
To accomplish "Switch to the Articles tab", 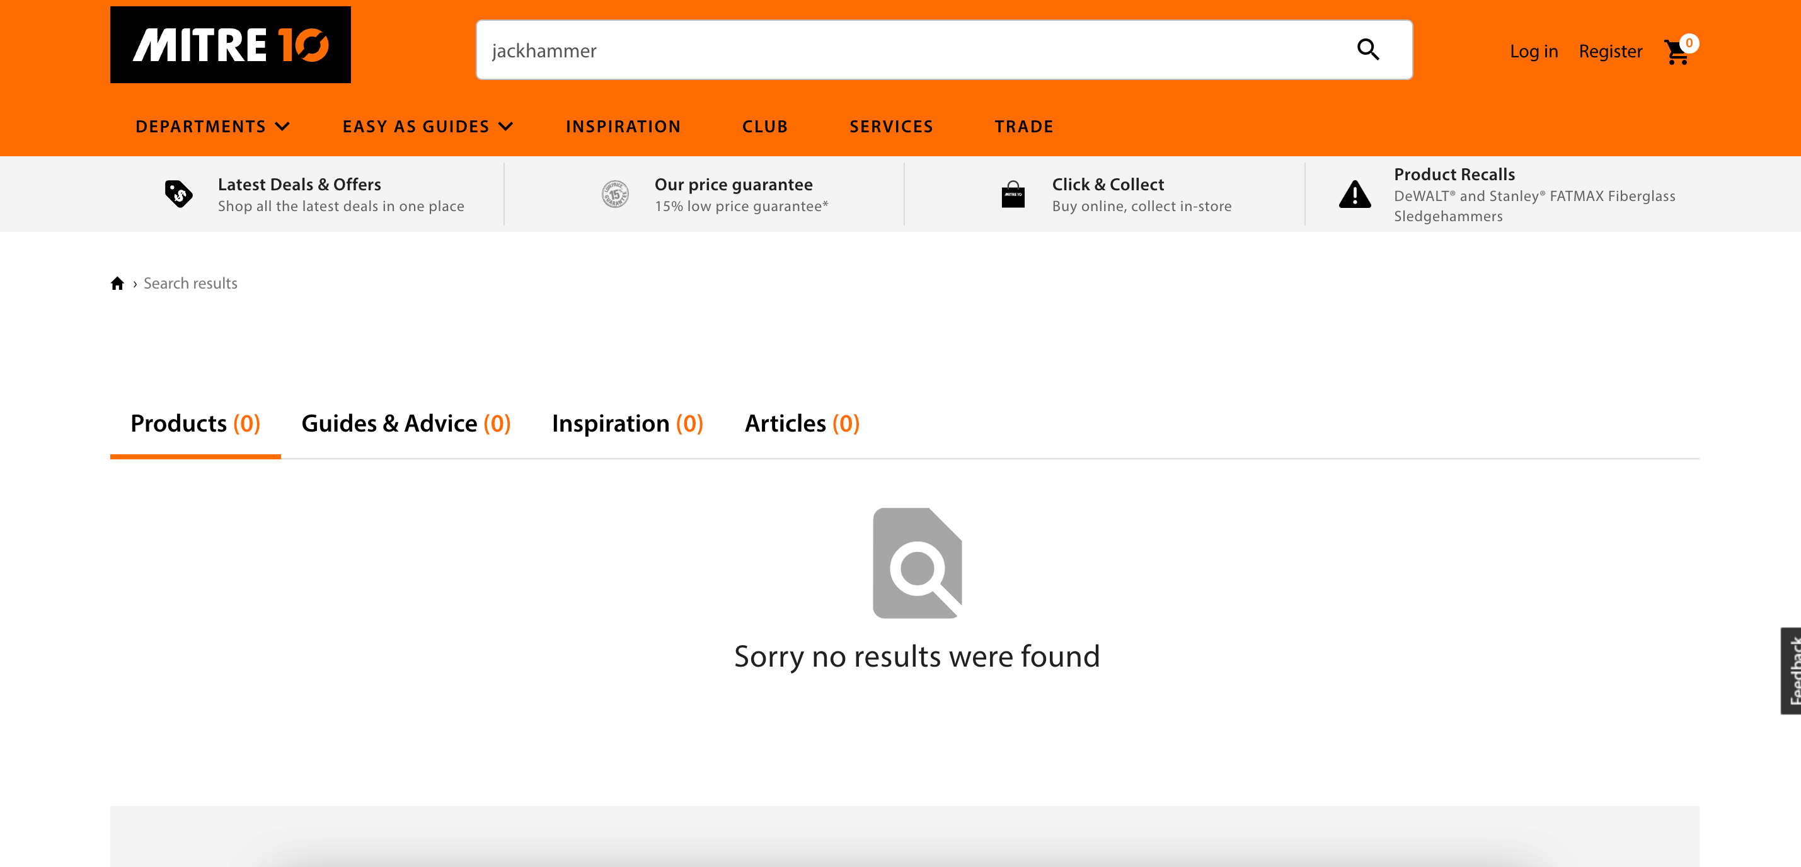I will 801,423.
